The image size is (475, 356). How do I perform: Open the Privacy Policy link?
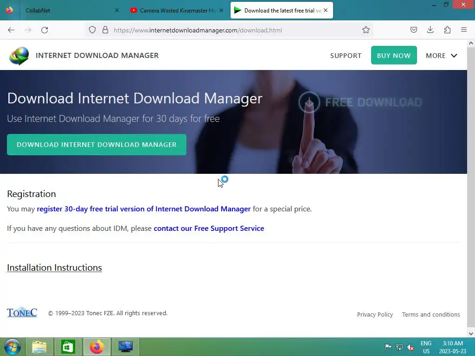[375, 315]
